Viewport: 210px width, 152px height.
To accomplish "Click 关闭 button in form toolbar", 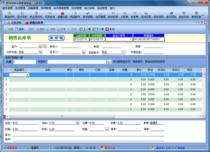I will coord(110,29).
